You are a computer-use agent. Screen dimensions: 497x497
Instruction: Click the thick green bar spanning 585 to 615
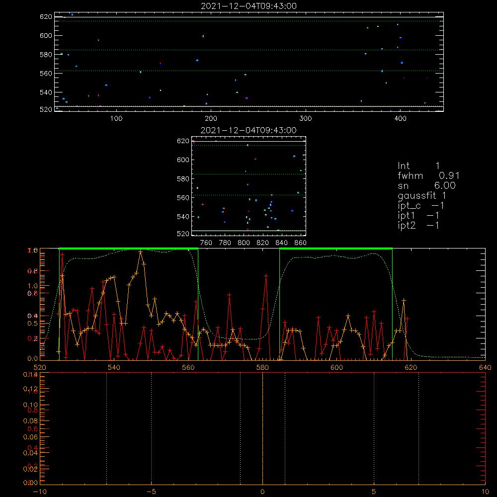336,249
